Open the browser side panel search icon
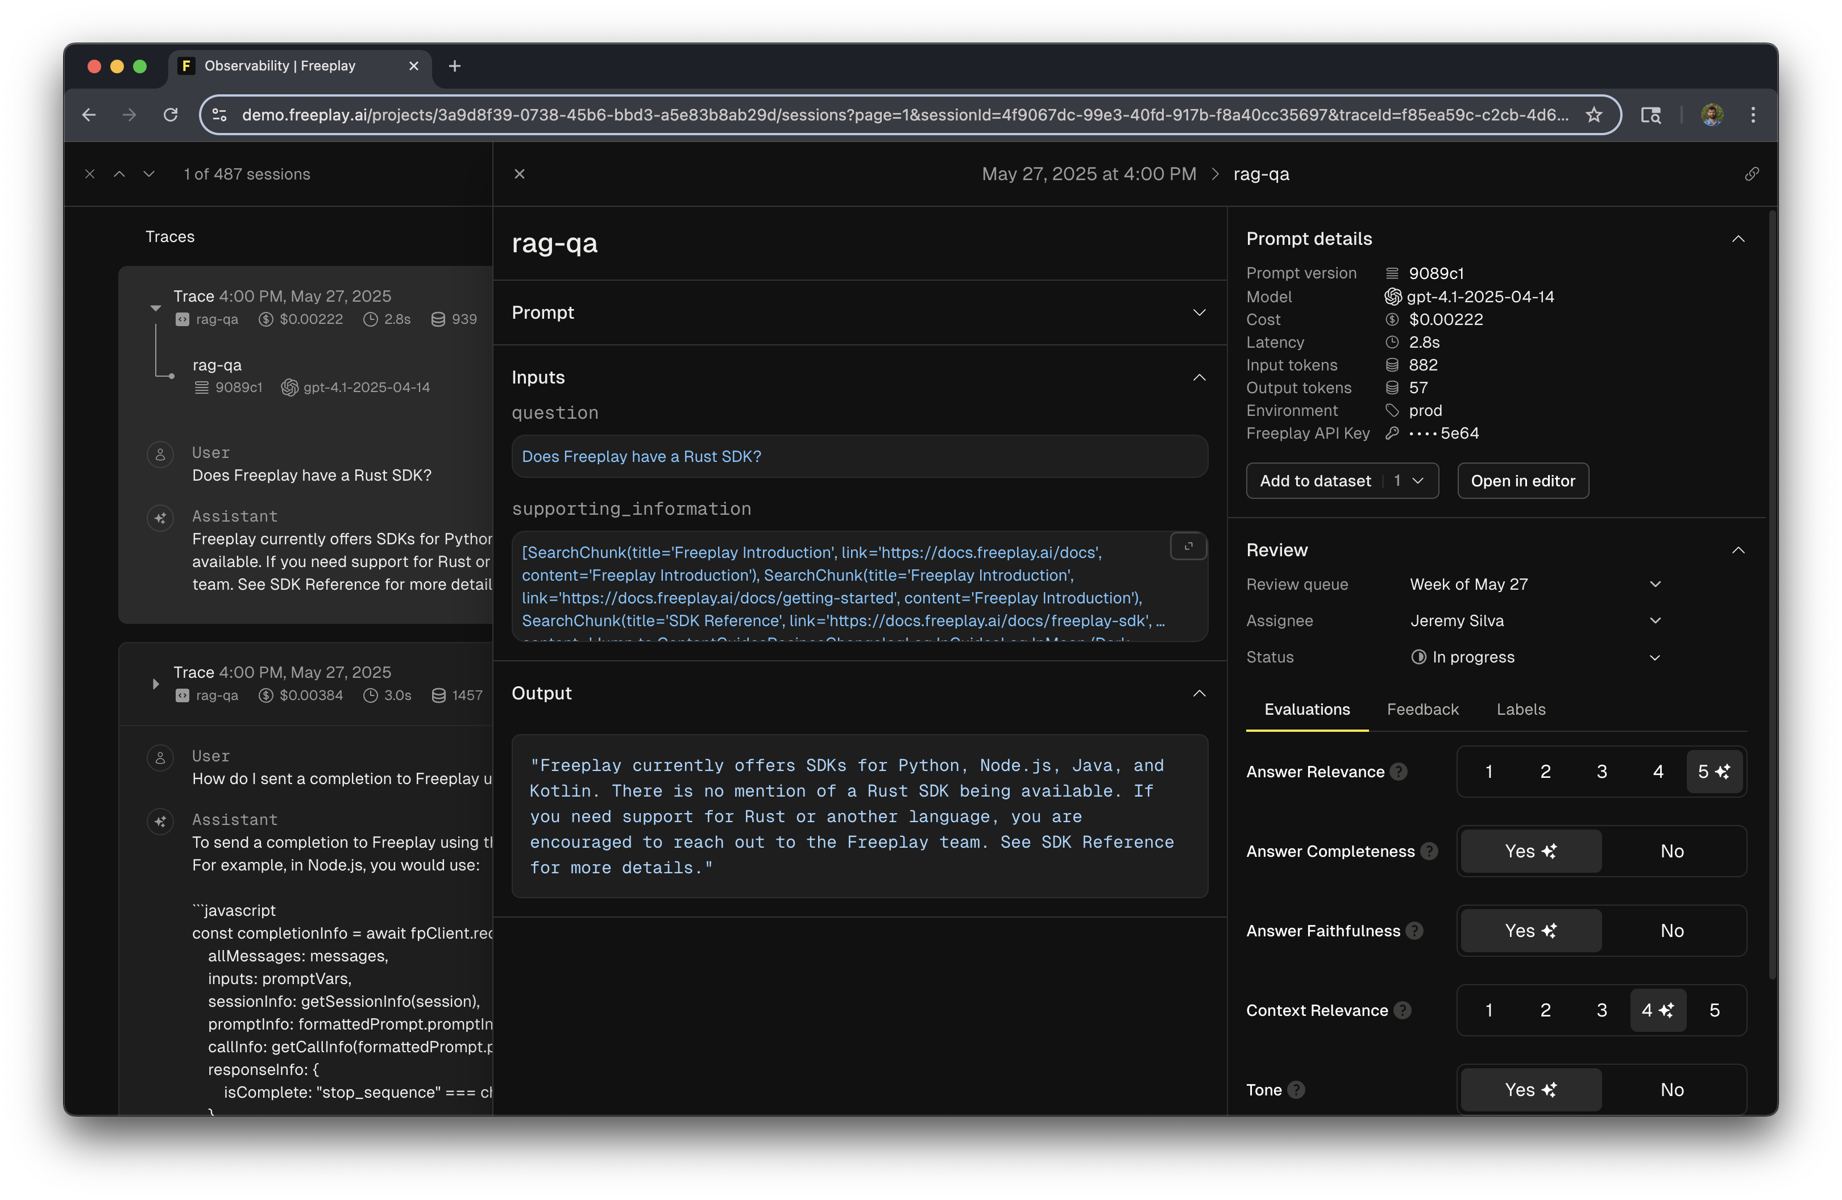1842x1200 pixels. [x=1650, y=115]
